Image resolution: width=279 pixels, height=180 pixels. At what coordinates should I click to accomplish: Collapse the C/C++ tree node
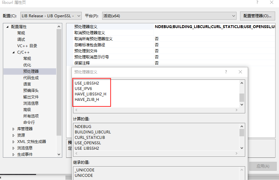[13, 52]
